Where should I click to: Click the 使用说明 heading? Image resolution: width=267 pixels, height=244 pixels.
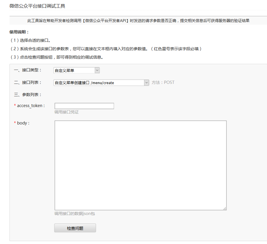point(19,32)
